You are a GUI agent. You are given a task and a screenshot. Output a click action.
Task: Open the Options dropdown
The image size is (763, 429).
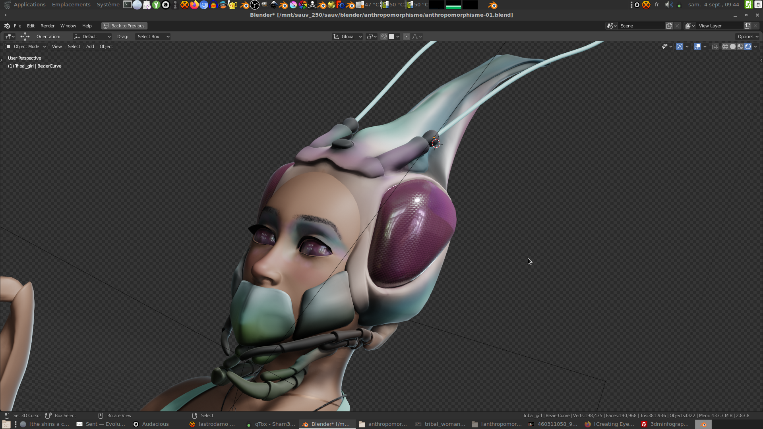pyautogui.click(x=748, y=37)
